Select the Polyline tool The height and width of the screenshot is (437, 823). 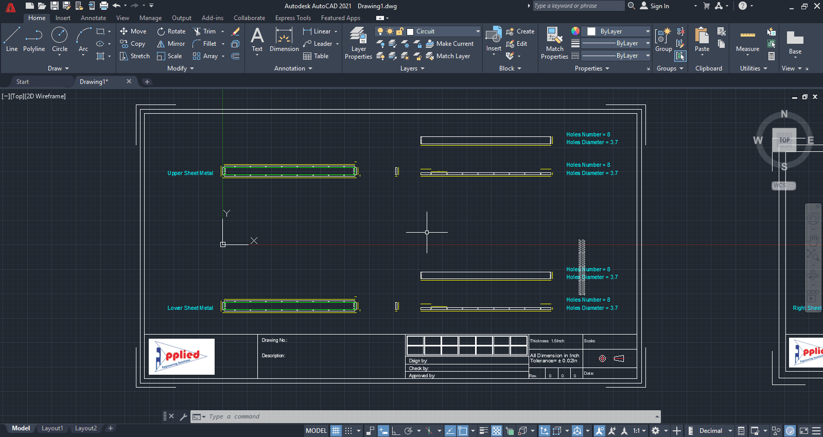(x=34, y=40)
